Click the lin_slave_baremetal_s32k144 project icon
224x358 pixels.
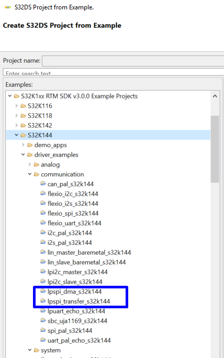(43, 262)
